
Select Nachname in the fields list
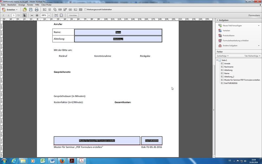pos(229,67)
